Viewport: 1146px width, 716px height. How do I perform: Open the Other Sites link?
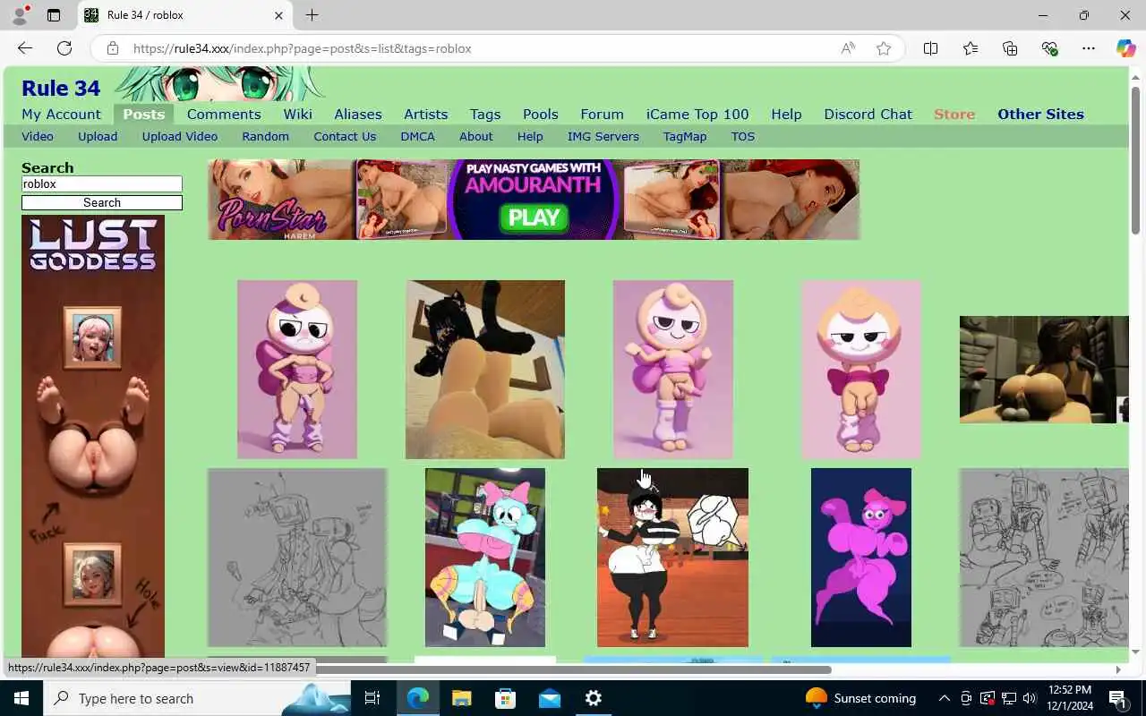coord(1040,114)
